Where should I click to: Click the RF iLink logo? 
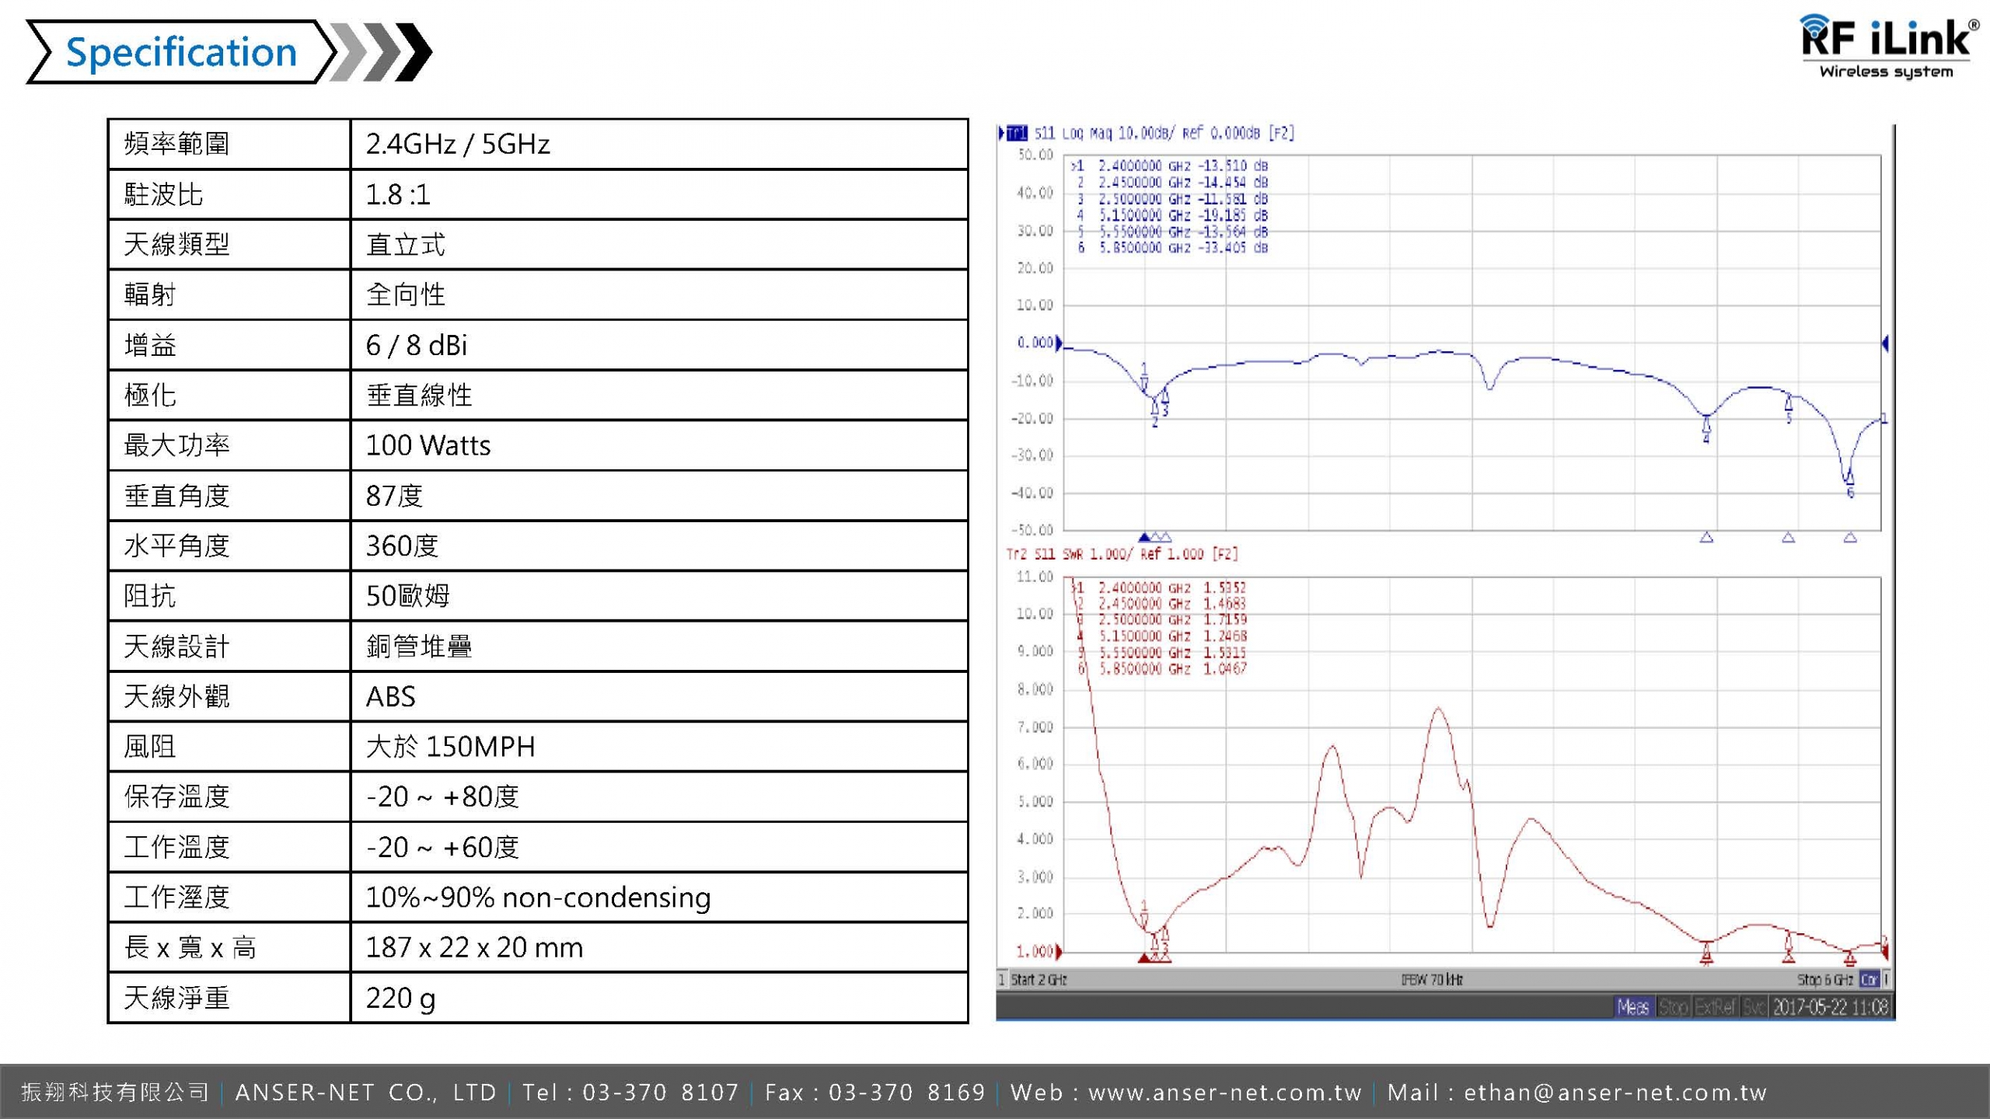[1887, 47]
